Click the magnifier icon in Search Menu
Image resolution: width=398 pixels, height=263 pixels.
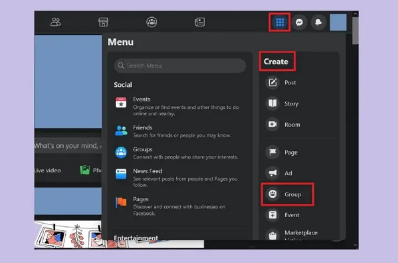pyautogui.click(x=121, y=66)
